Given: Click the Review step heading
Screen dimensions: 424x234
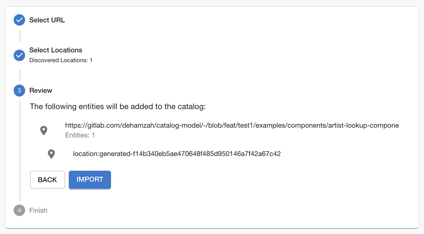Looking at the screenshot, I should pyautogui.click(x=41, y=90).
